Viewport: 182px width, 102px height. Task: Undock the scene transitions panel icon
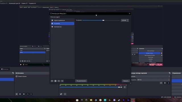169,73
